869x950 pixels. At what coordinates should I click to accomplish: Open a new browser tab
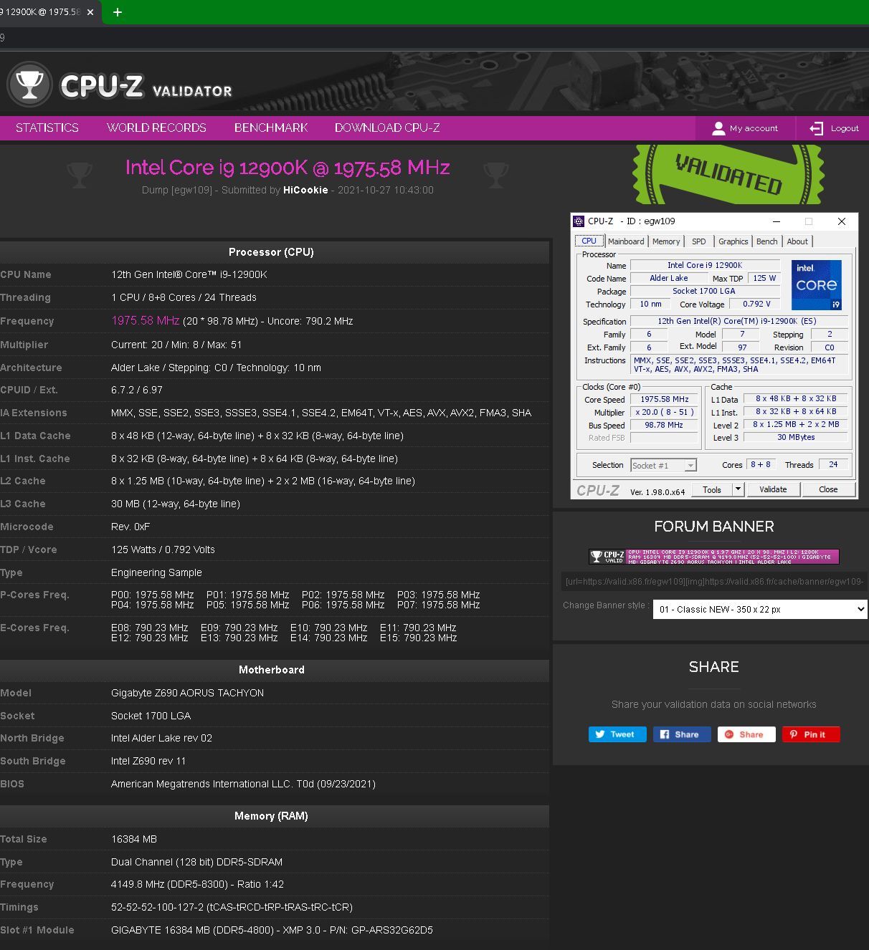(118, 12)
